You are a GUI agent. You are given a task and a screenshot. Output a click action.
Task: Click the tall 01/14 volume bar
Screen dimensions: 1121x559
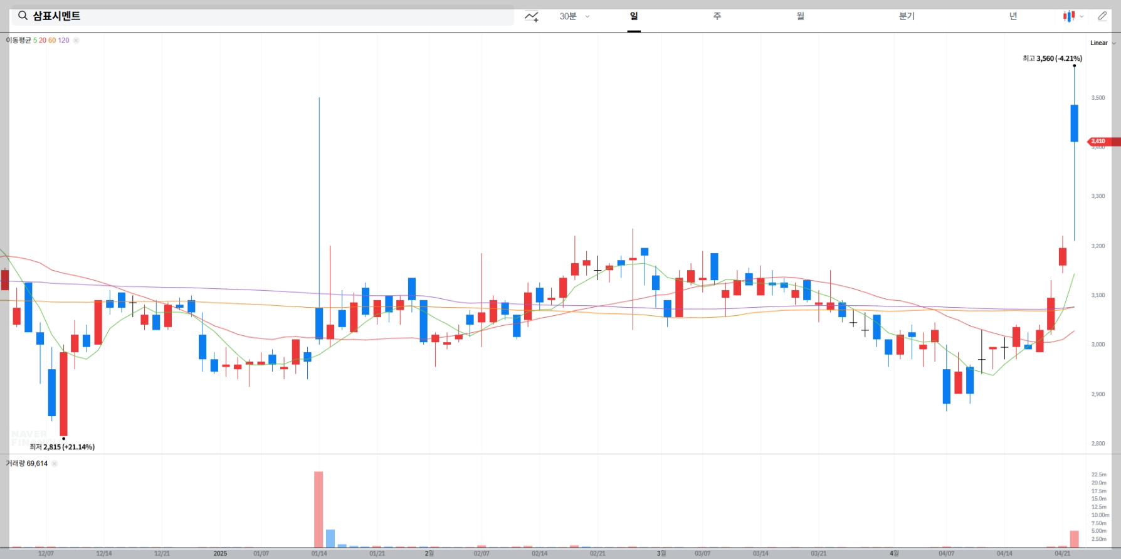pyautogui.click(x=318, y=509)
